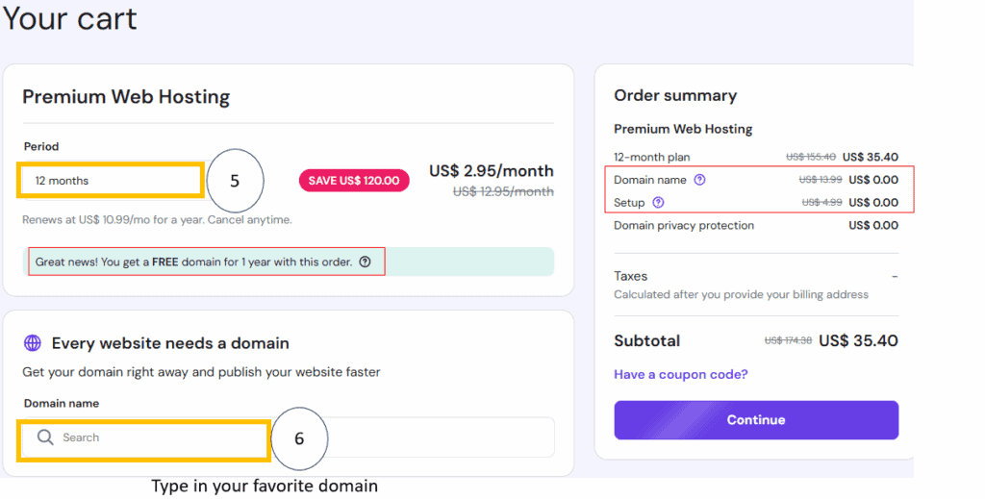
Task: Click the 'Domain privacy protection' row label
Action: tap(684, 226)
